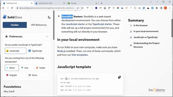Jump to In your local environment section

tap(146, 31)
